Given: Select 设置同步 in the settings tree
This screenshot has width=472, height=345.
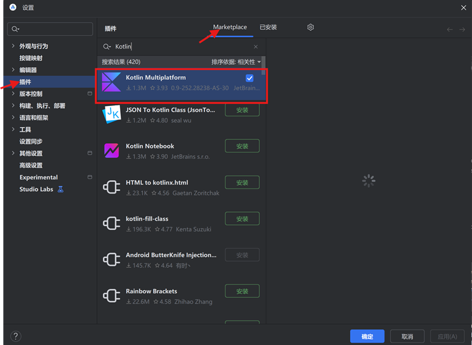Looking at the screenshot, I should click(31, 141).
